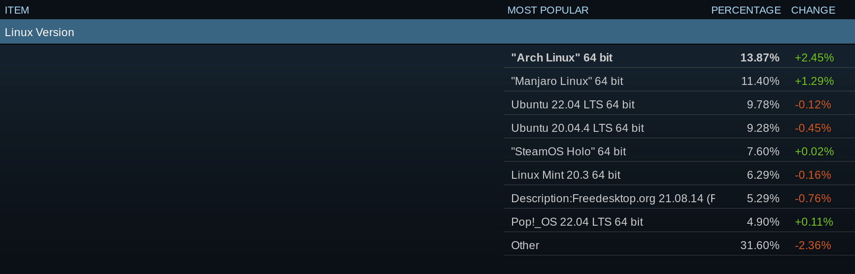
Task: Click the CHANGE column header
Action: click(x=813, y=10)
